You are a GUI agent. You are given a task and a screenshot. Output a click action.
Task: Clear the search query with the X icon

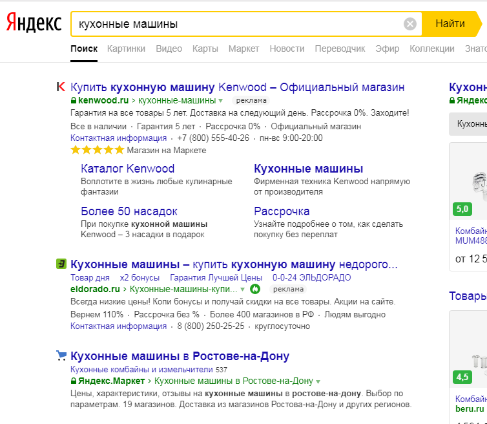[x=409, y=24]
